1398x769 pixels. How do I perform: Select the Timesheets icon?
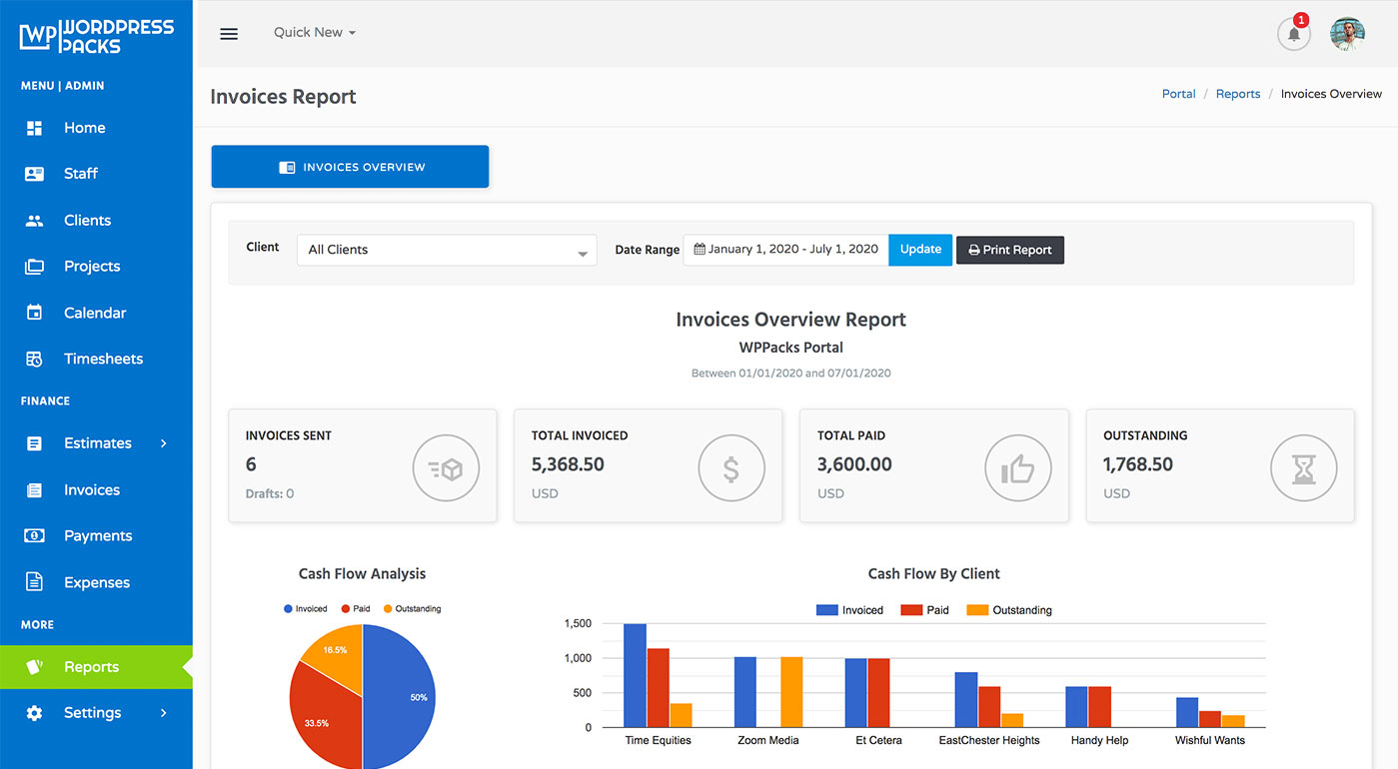[33, 358]
